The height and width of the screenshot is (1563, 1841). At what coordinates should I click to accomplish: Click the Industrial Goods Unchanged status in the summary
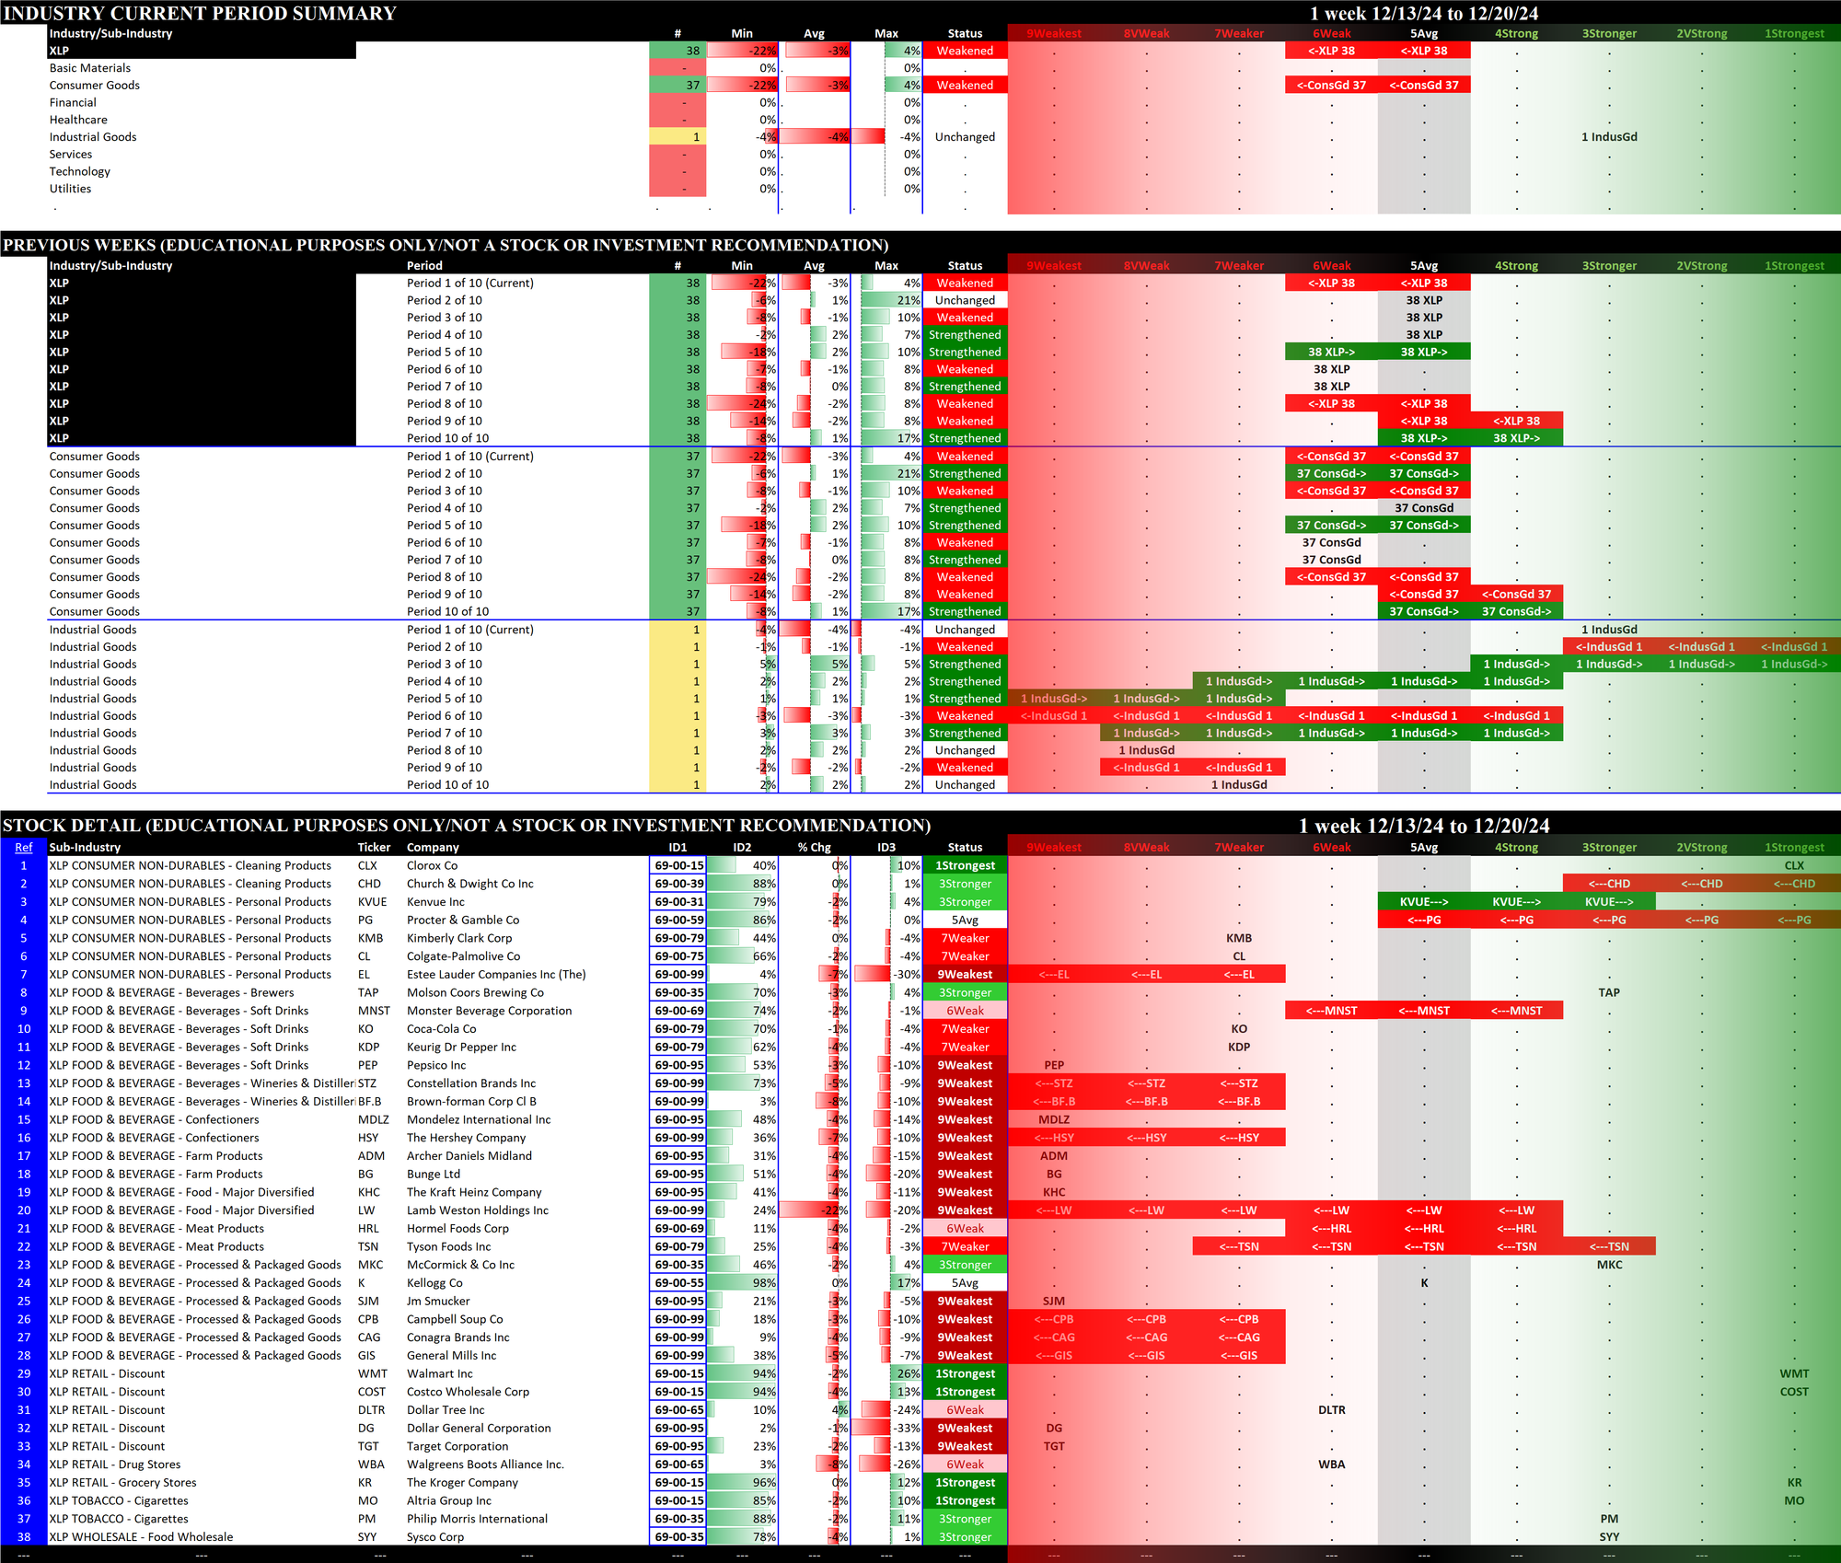coord(965,137)
